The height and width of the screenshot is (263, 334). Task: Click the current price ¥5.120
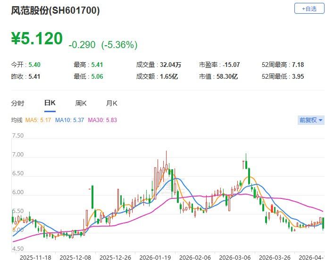point(37,39)
